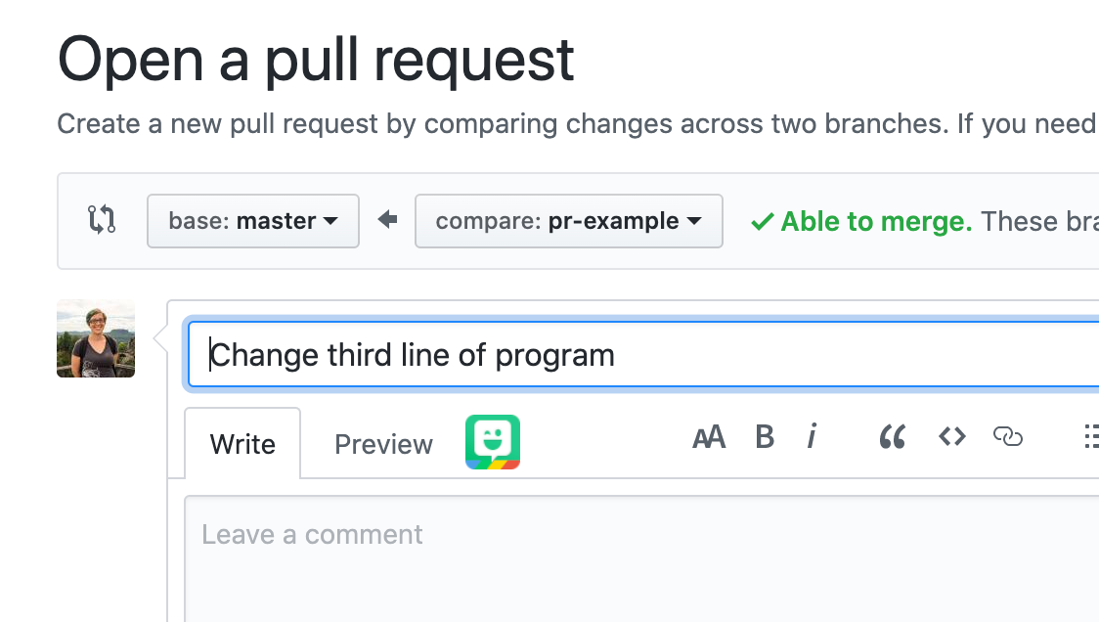
Task: Apply italic text formatting
Action: 812,437
